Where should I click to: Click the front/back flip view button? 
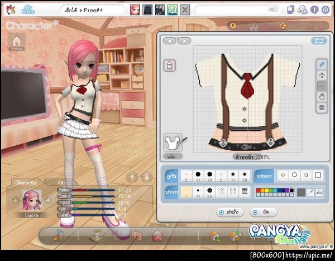pos(319,41)
